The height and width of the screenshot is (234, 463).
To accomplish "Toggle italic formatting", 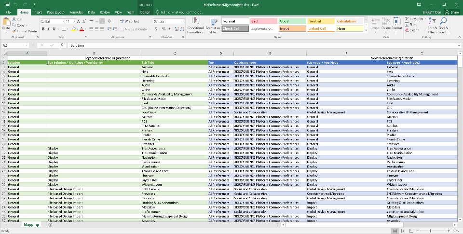I will [48, 29].
